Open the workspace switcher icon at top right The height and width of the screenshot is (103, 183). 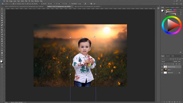[177, 4]
